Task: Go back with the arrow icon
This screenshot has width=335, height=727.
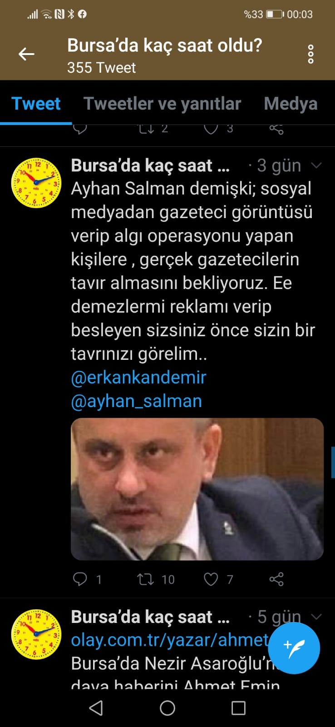Action: pyautogui.click(x=26, y=54)
